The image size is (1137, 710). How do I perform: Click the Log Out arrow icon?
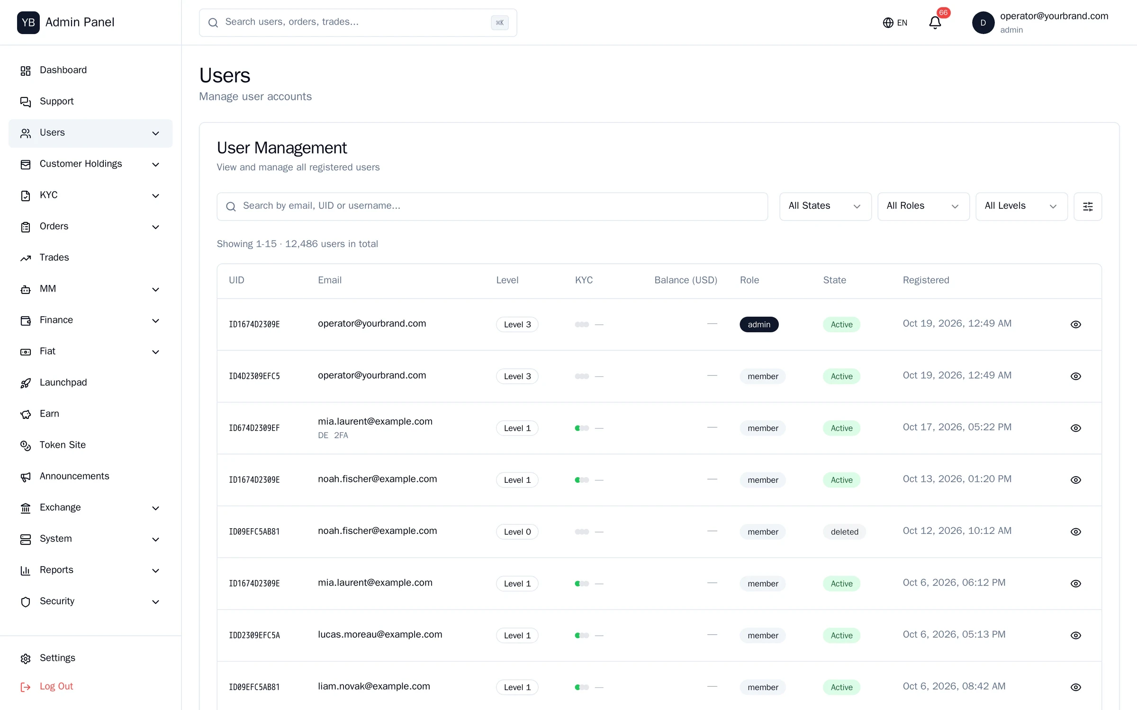26,687
